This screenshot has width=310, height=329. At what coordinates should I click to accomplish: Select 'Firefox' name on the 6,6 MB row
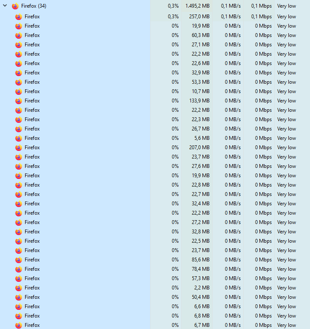(32, 306)
